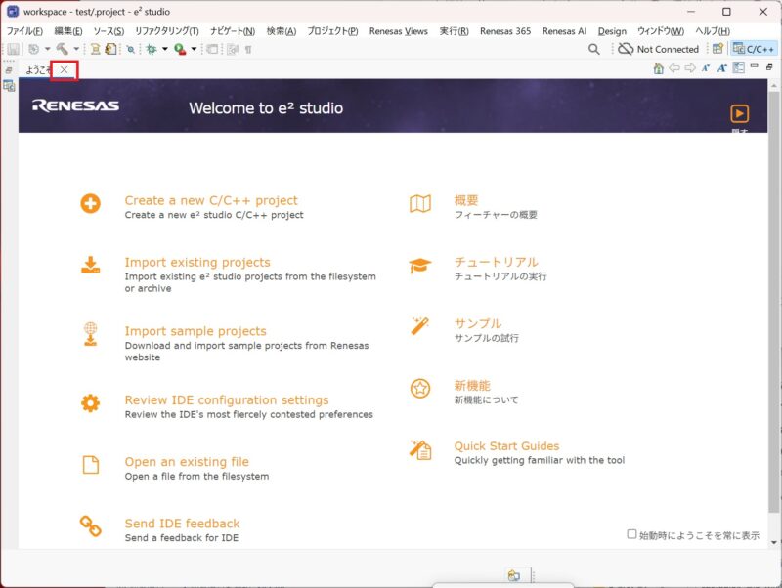Close the Welcome tab
Screen dimensions: 782x588
coord(65,69)
